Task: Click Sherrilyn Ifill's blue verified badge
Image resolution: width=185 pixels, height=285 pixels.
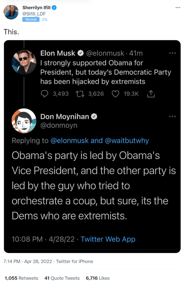Action: click(x=55, y=8)
